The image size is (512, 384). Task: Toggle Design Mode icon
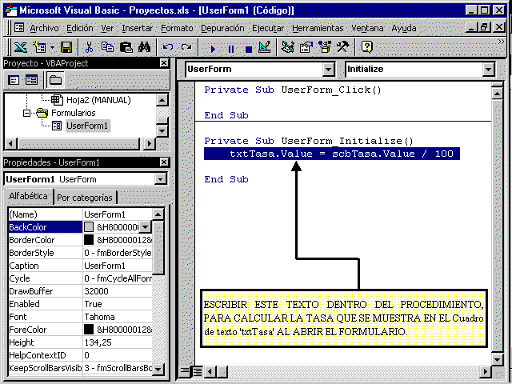pyautogui.click(x=265, y=47)
